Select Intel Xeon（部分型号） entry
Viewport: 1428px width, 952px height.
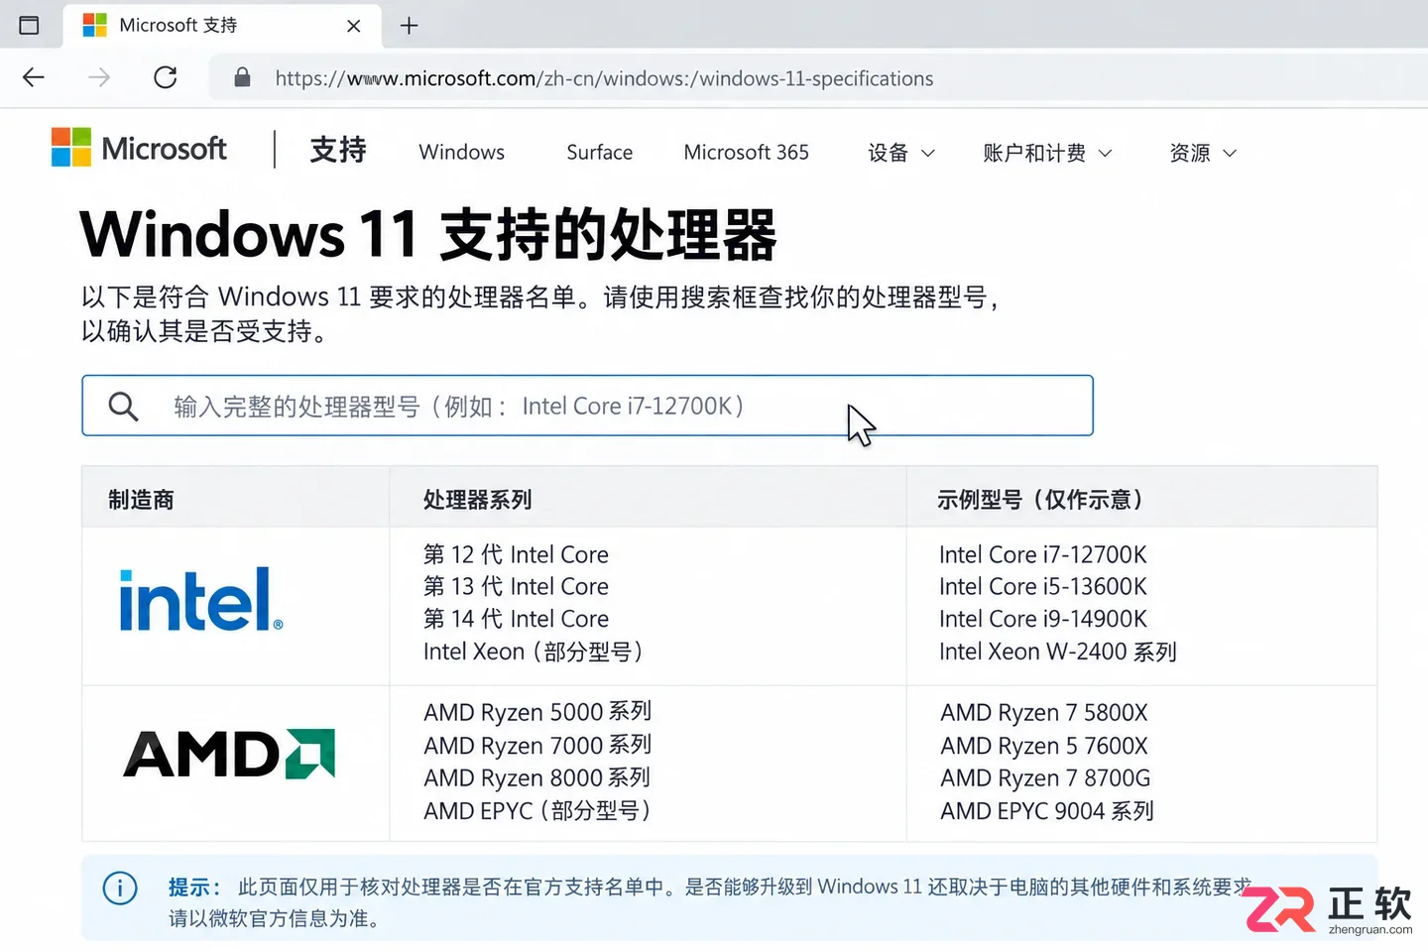(x=534, y=652)
